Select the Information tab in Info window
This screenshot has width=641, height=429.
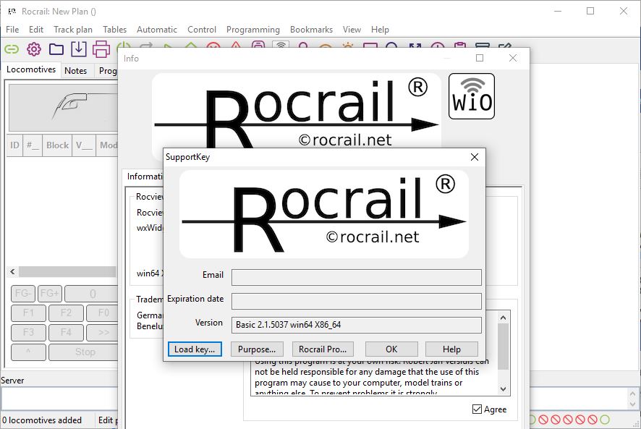(144, 177)
